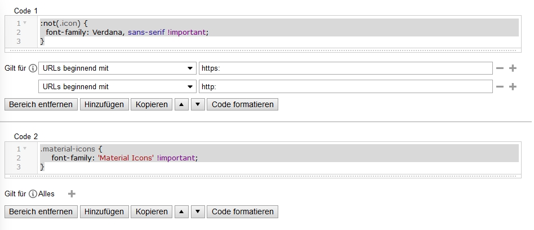
Task: Click the https: URL input field
Action: tap(345, 68)
